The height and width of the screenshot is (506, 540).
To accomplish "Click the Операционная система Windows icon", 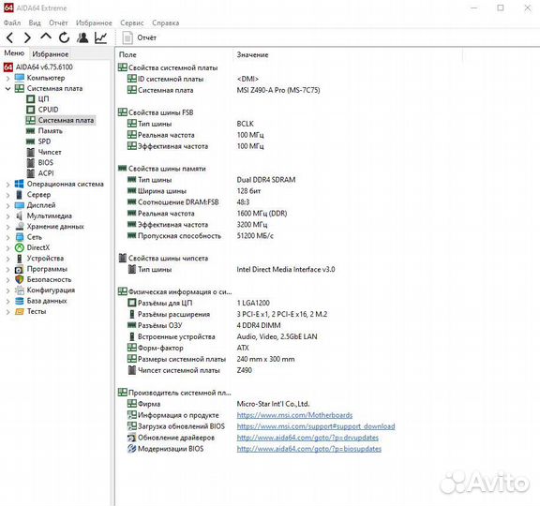I will (20, 185).
